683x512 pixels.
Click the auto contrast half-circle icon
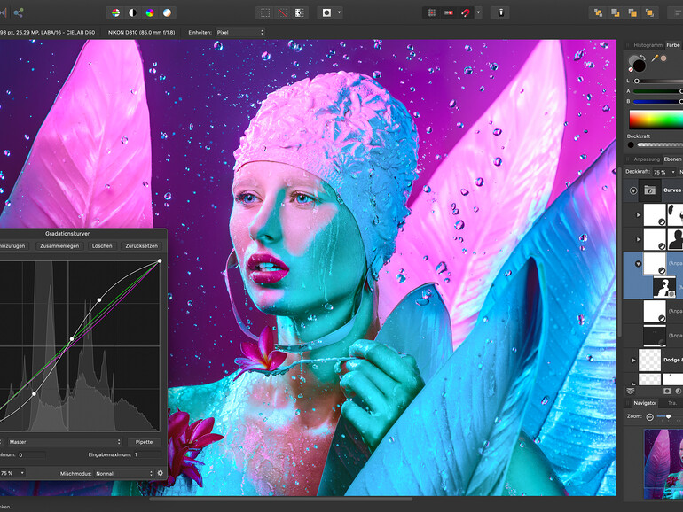coord(133,12)
